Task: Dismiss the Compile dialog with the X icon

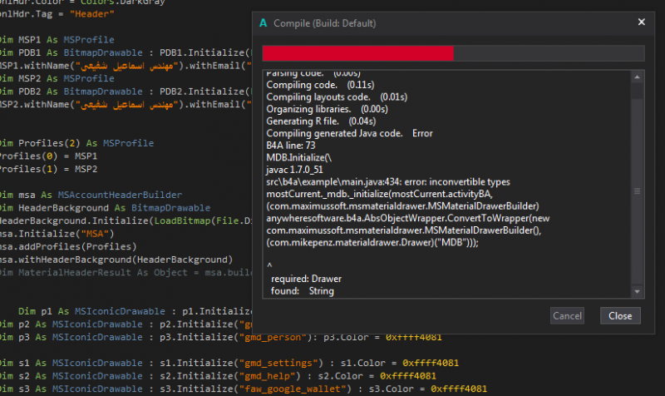Action: pos(641,22)
